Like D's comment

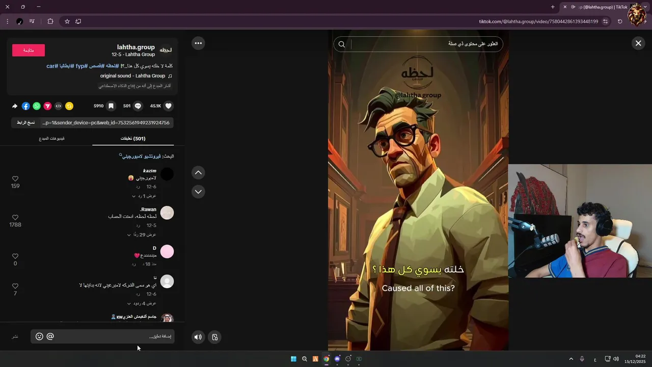[15, 256]
